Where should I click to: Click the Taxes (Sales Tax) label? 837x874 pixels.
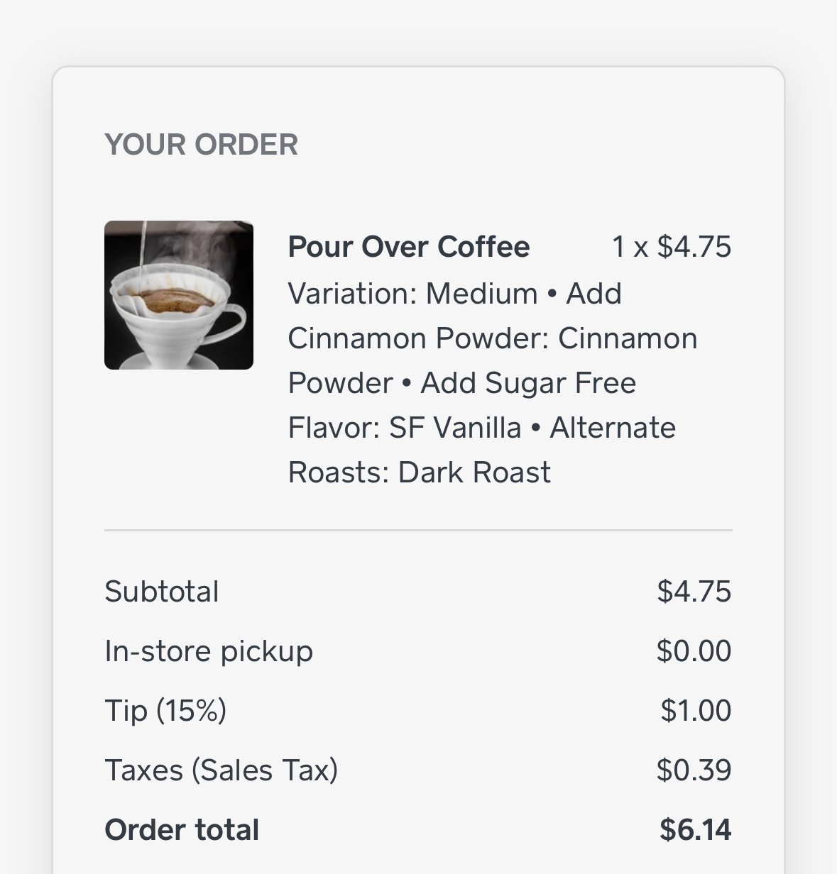221,770
